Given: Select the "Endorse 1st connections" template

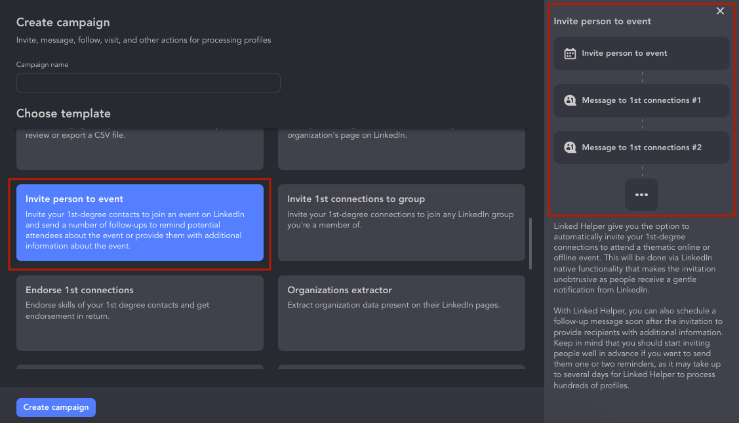Looking at the screenshot, I should (140, 313).
